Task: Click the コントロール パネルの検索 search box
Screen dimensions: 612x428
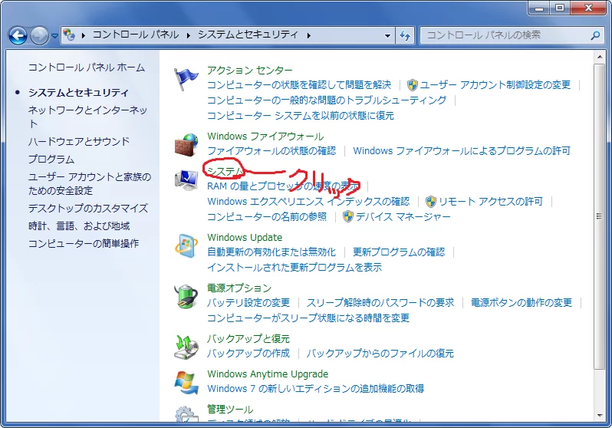Action: click(506, 35)
